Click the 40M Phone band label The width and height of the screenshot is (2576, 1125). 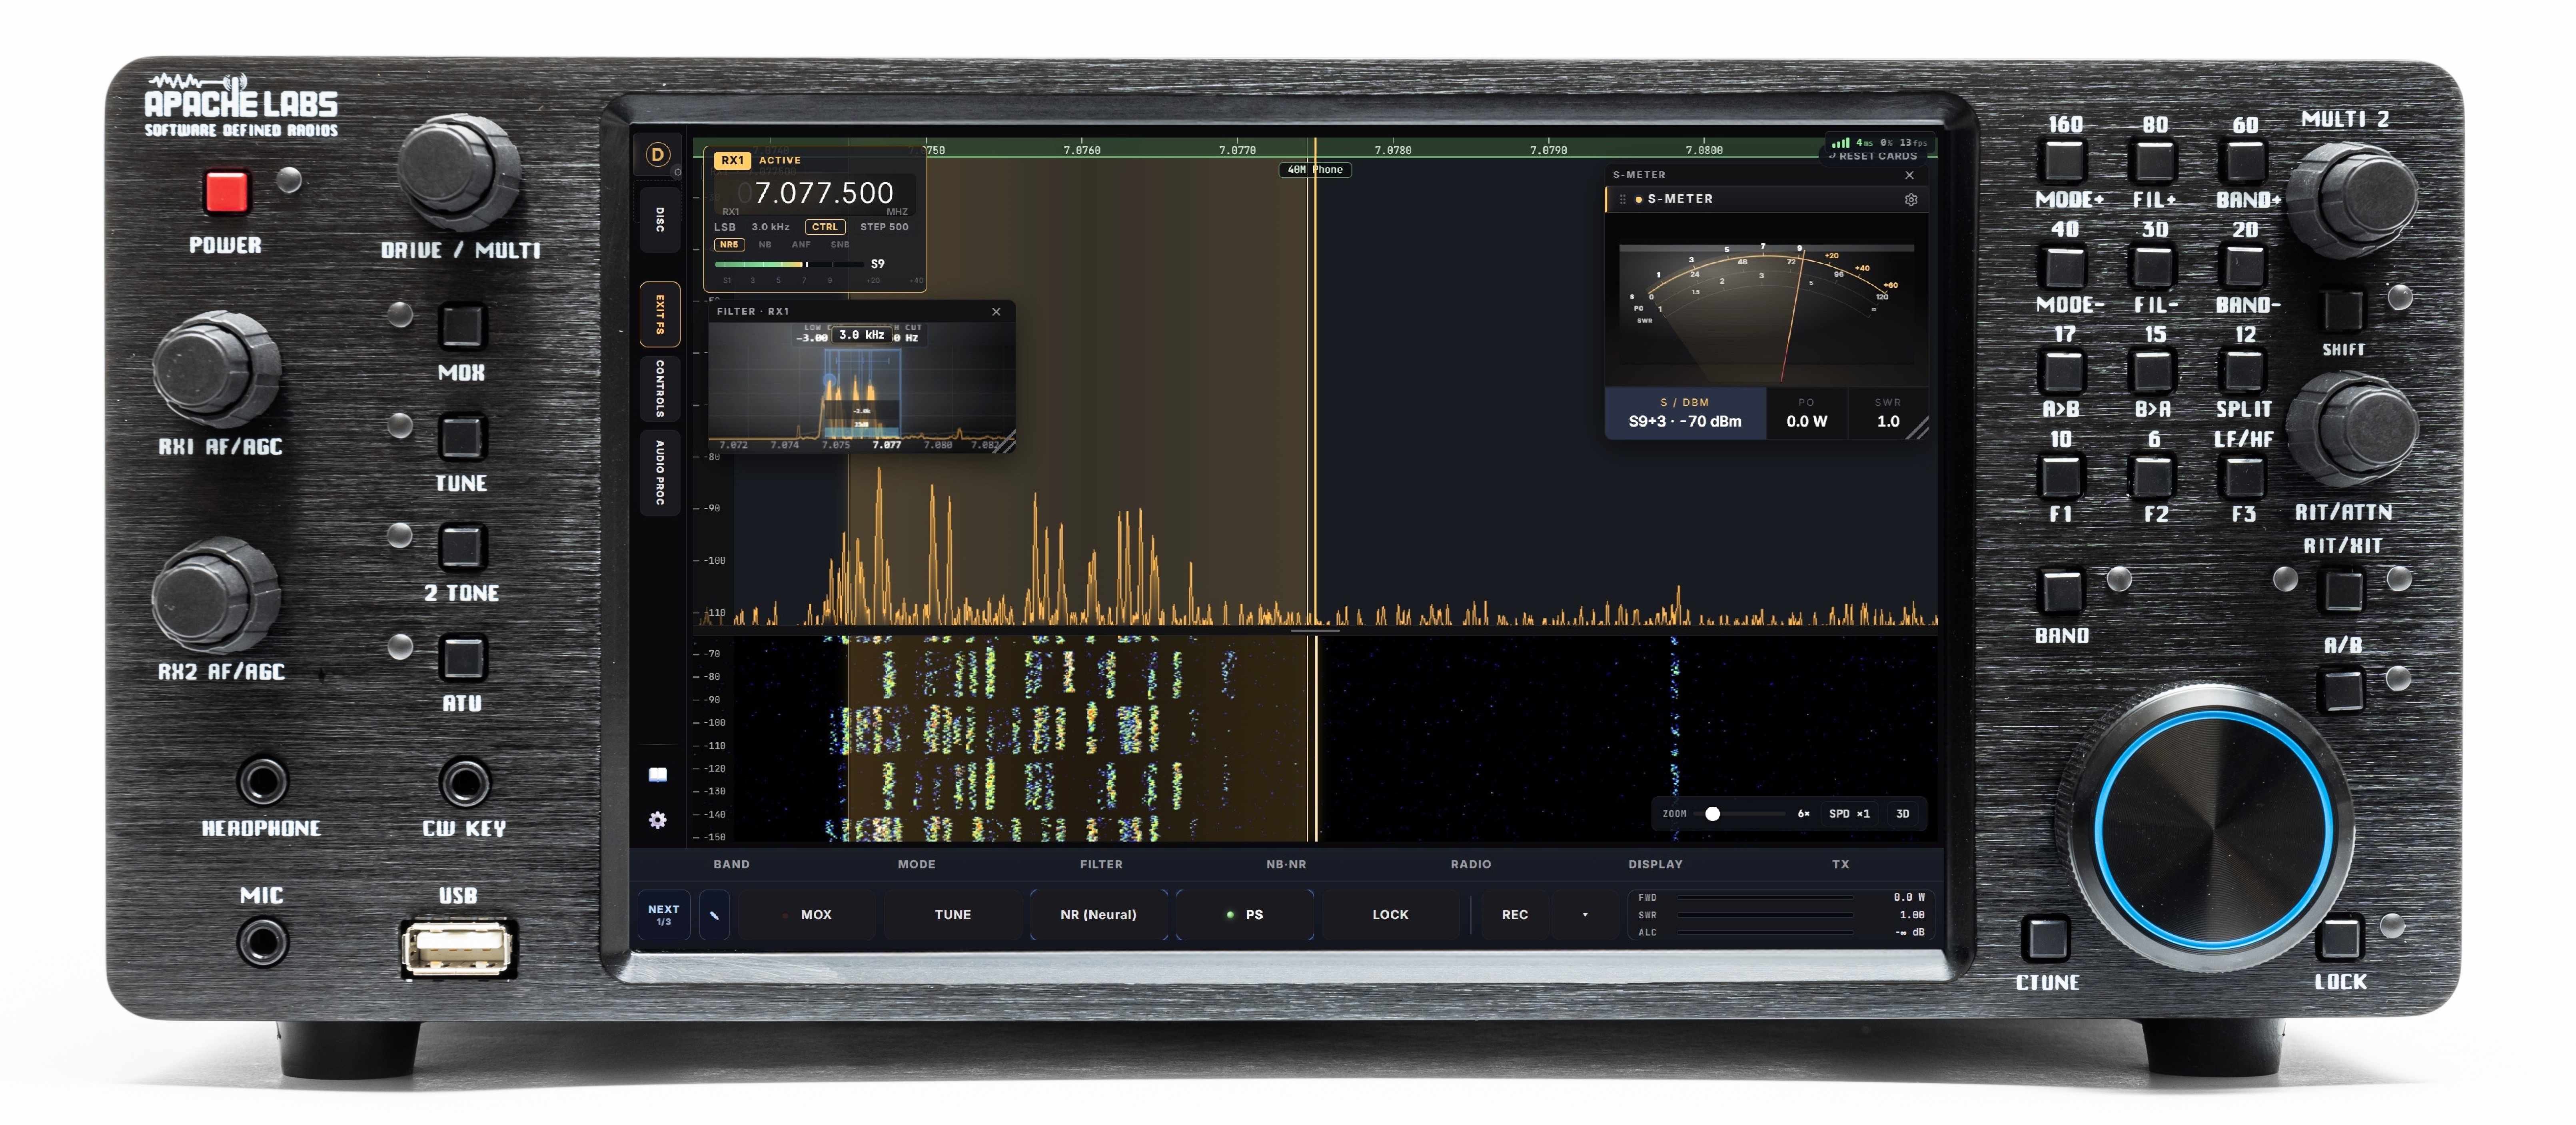tap(1315, 170)
